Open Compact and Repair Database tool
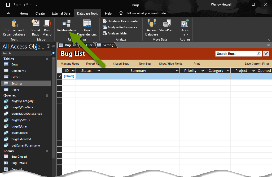 [x=14, y=28]
